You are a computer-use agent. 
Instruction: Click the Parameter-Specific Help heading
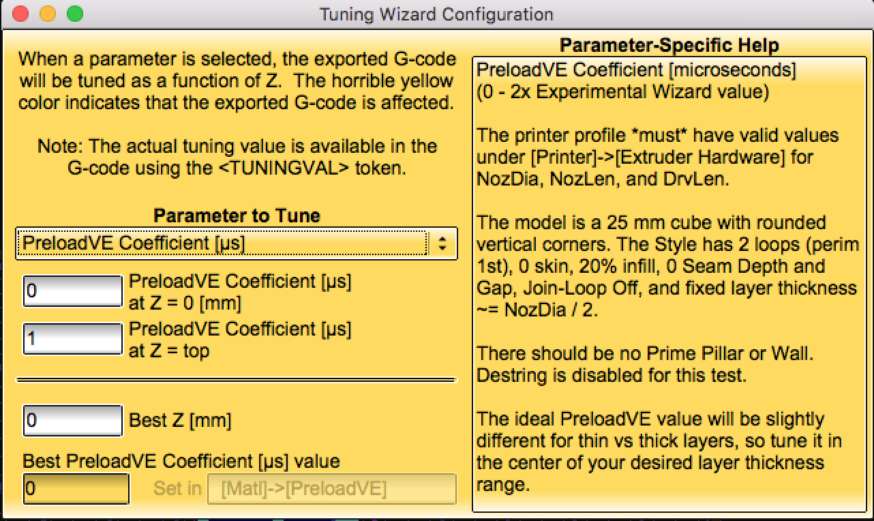(x=669, y=46)
